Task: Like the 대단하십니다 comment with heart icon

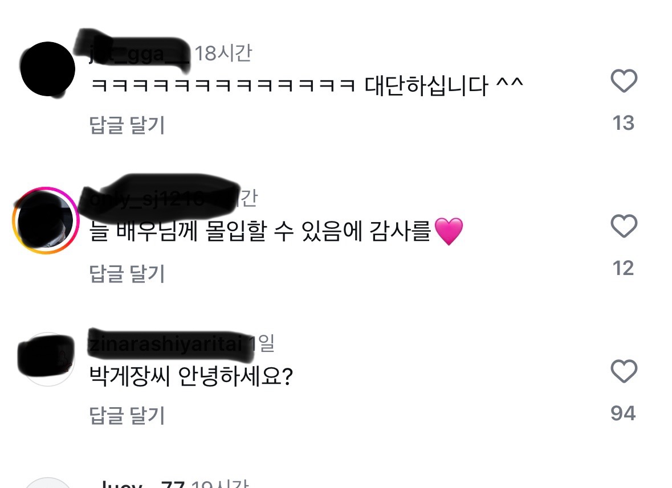Action: click(624, 80)
